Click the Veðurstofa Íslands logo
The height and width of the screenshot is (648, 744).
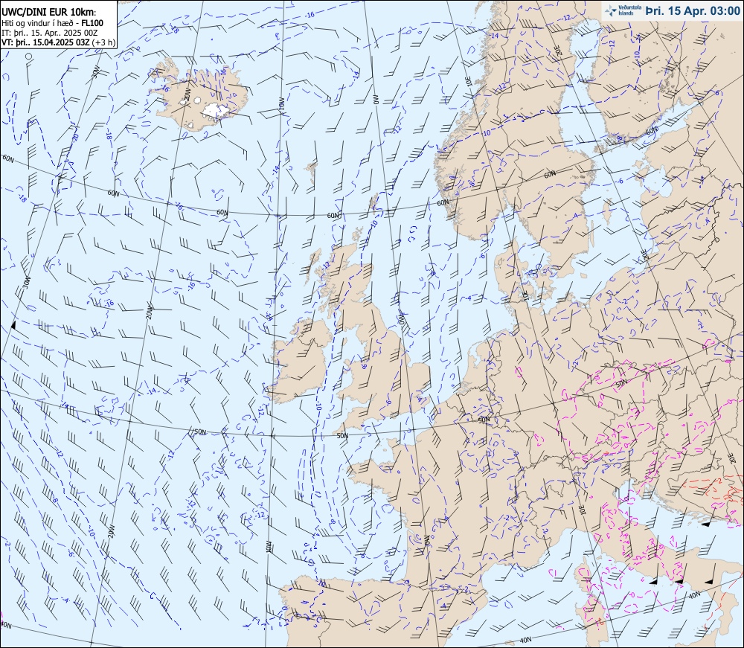621,10
